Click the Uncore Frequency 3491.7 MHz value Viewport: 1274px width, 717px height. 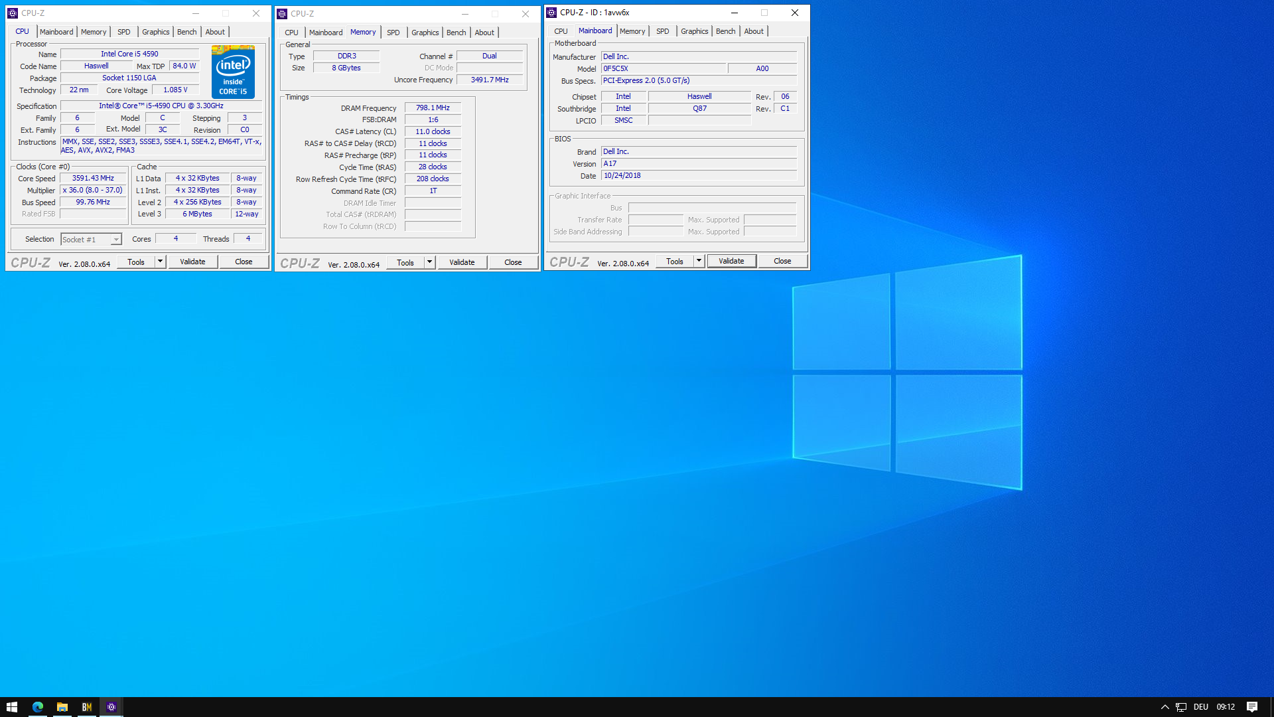[490, 80]
